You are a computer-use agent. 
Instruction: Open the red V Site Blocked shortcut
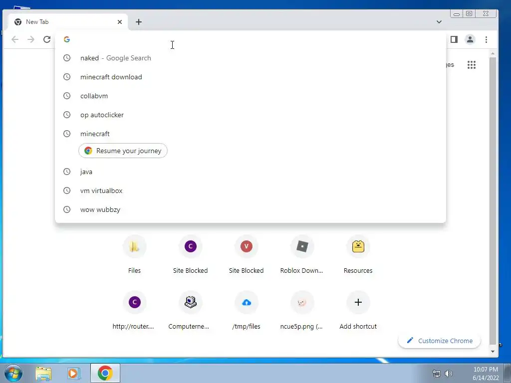coord(246,246)
